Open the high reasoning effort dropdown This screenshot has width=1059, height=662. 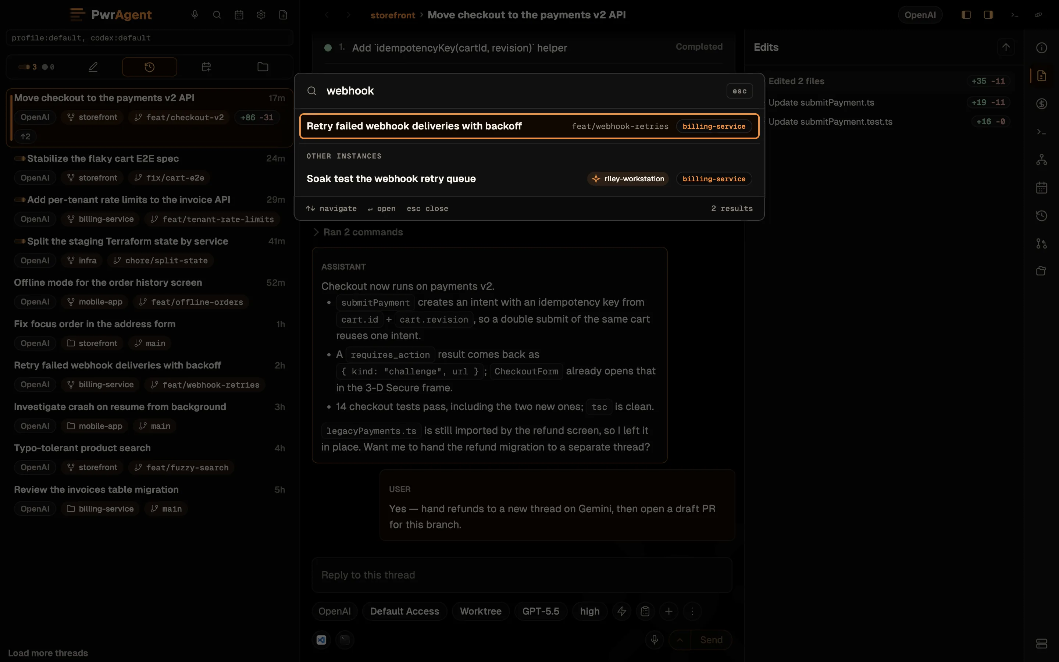pyautogui.click(x=589, y=611)
